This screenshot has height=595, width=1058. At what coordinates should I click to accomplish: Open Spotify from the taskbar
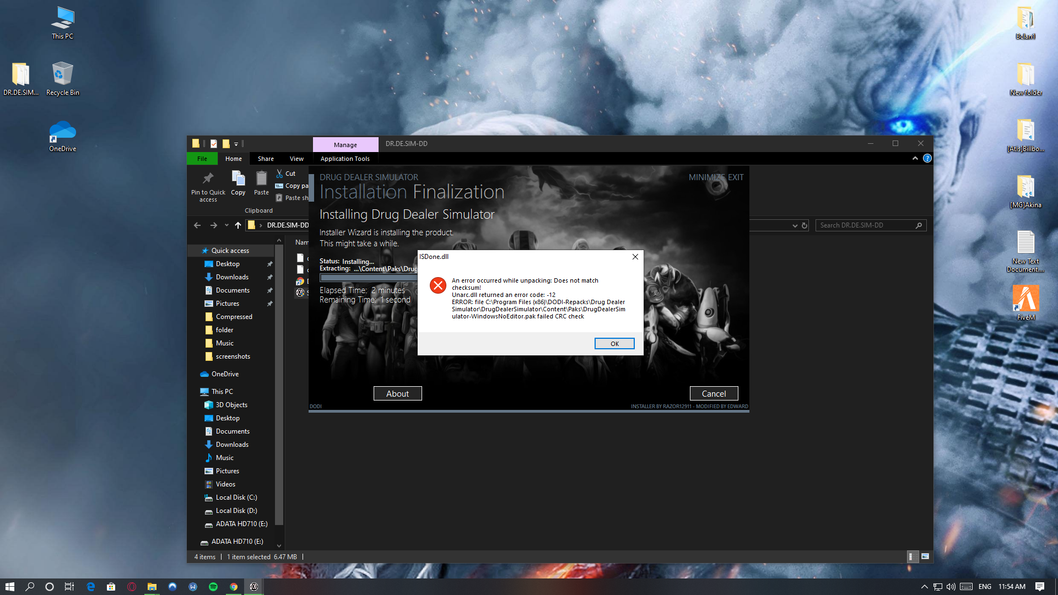click(x=213, y=587)
